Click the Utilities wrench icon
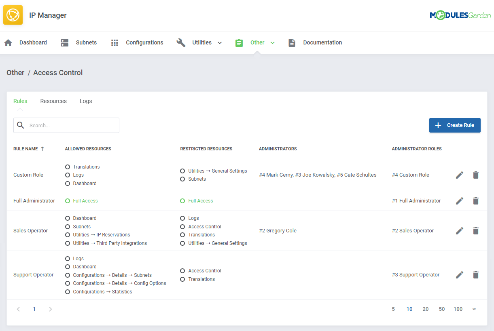This screenshot has height=331, width=494. click(x=181, y=43)
